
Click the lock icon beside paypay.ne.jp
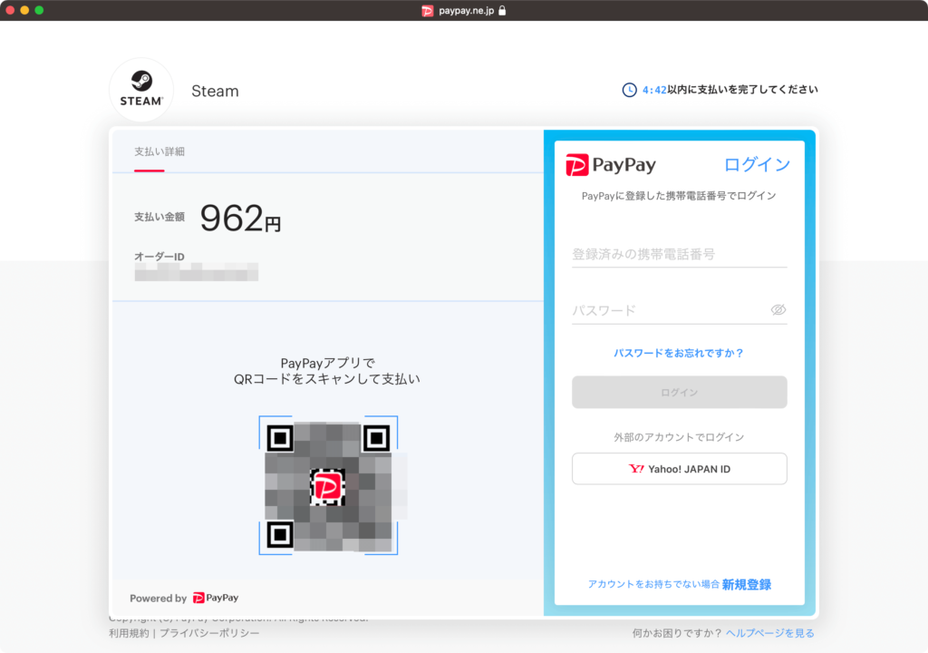click(502, 10)
